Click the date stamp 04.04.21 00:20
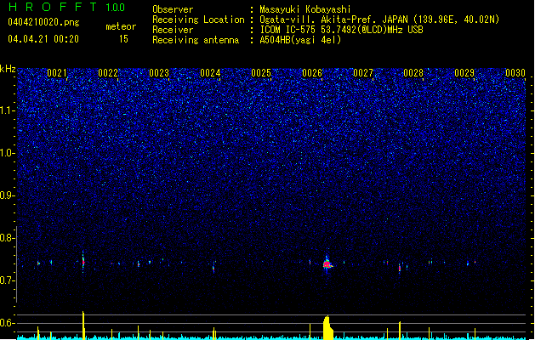Viewport: 535px width, 340px height. (43, 39)
